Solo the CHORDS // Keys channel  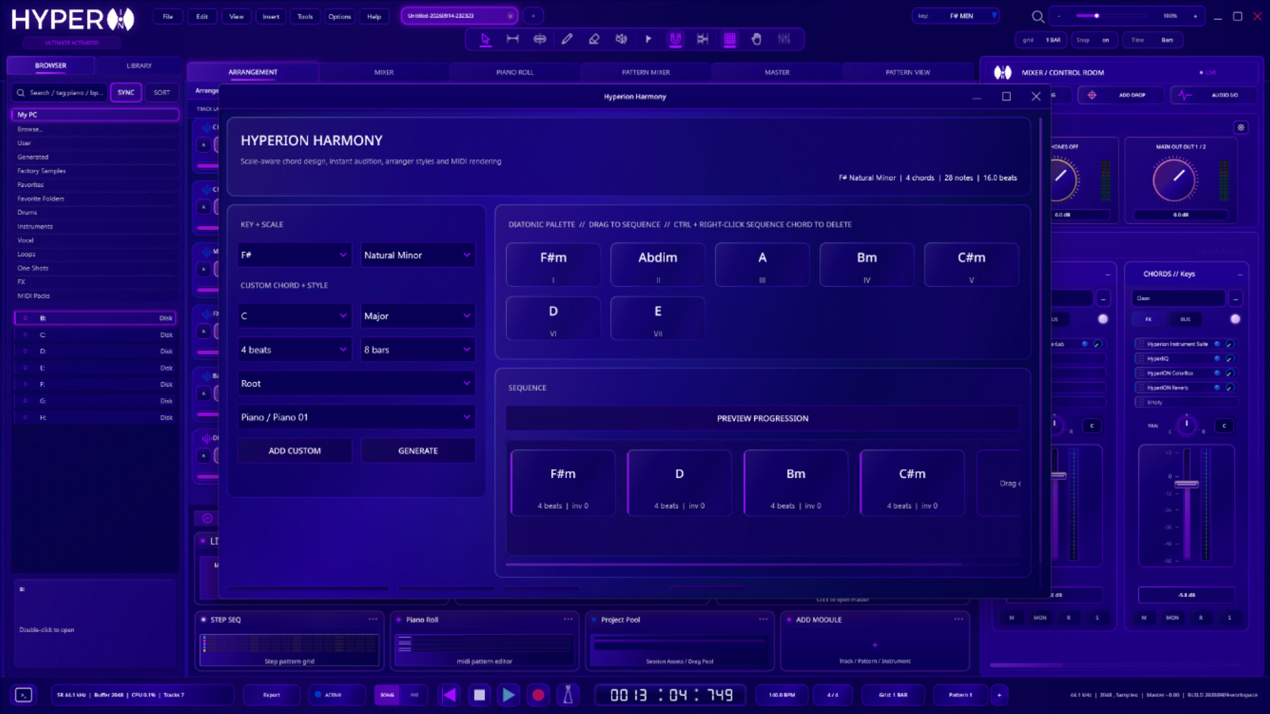coord(1230,617)
